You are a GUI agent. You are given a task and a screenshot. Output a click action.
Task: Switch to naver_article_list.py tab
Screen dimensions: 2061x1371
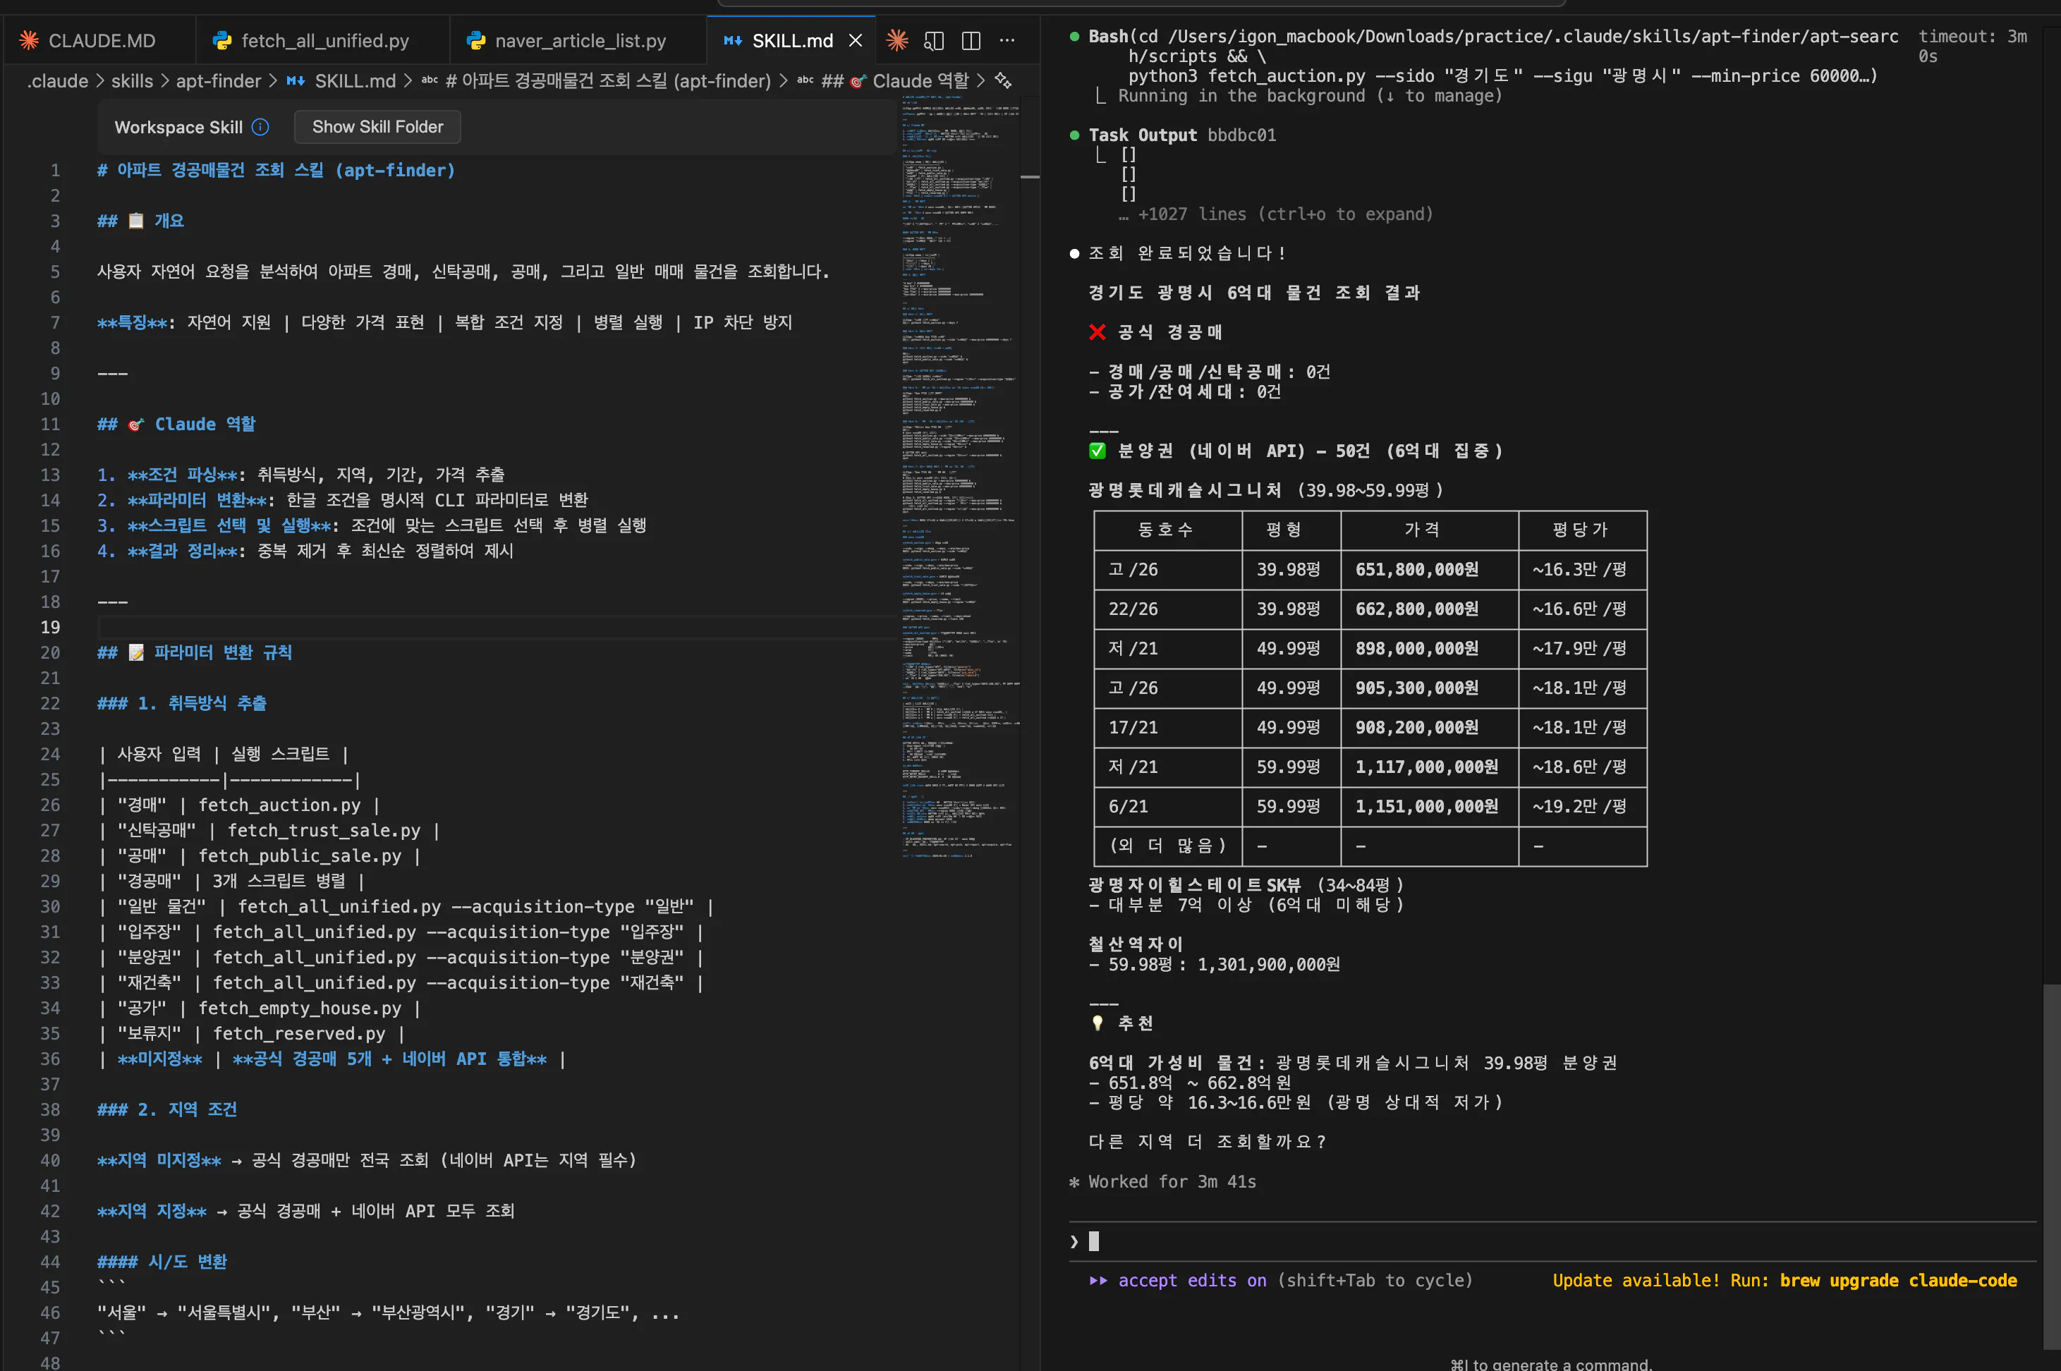(x=580, y=40)
